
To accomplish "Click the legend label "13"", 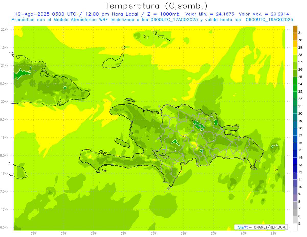I will 300,165.
